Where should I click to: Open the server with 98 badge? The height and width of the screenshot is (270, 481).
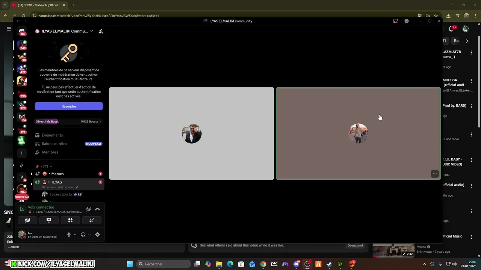coord(22,57)
